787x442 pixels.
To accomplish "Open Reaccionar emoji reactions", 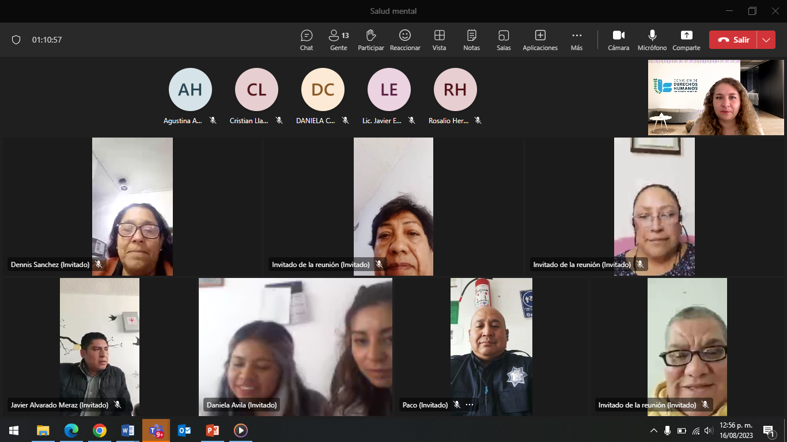I will click(405, 40).
